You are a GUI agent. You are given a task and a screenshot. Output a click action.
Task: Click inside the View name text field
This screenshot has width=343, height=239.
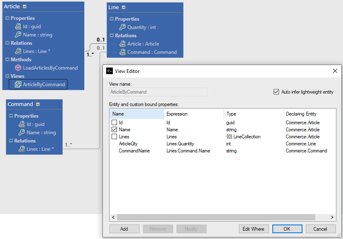click(x=158, y=92)
